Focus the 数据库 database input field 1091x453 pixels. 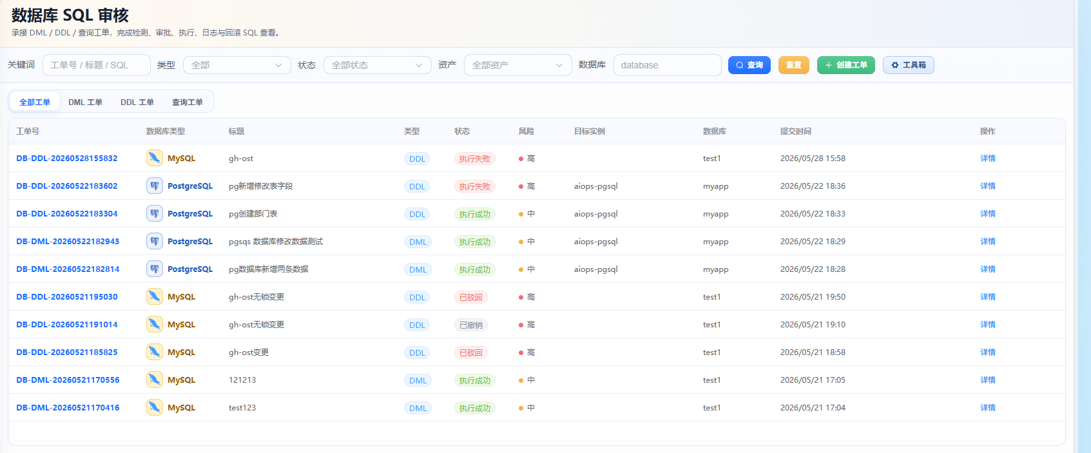coord(667,65)
